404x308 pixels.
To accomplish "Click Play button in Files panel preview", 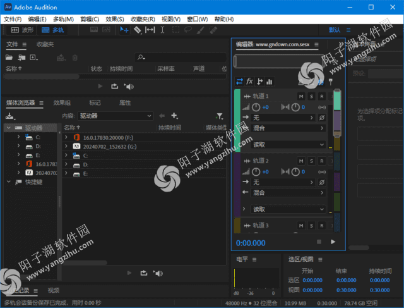I will [x=100, y=86].
